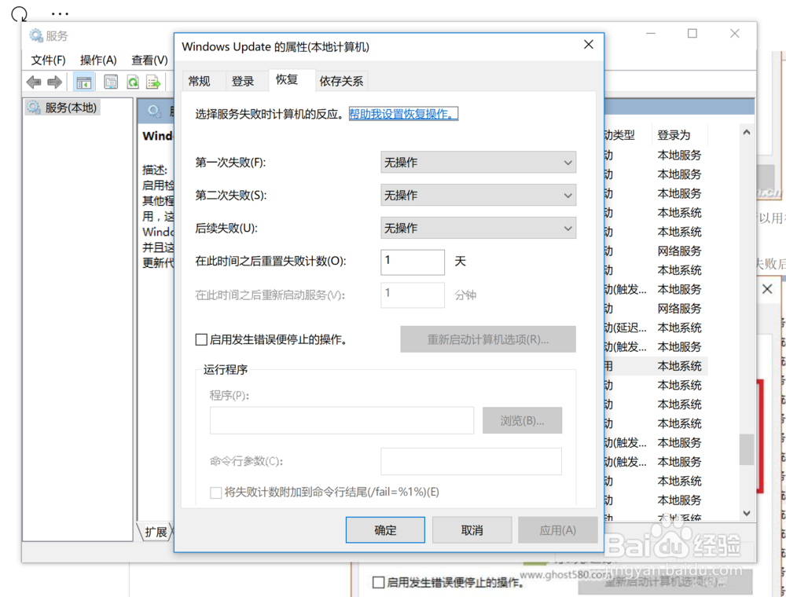Screen dimensions: 786x597
Task: Click the 应用(A) button
Action: coord(558,530)
